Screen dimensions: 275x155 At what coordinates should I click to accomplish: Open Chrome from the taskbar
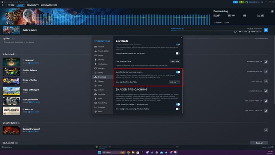pos(128,152)
